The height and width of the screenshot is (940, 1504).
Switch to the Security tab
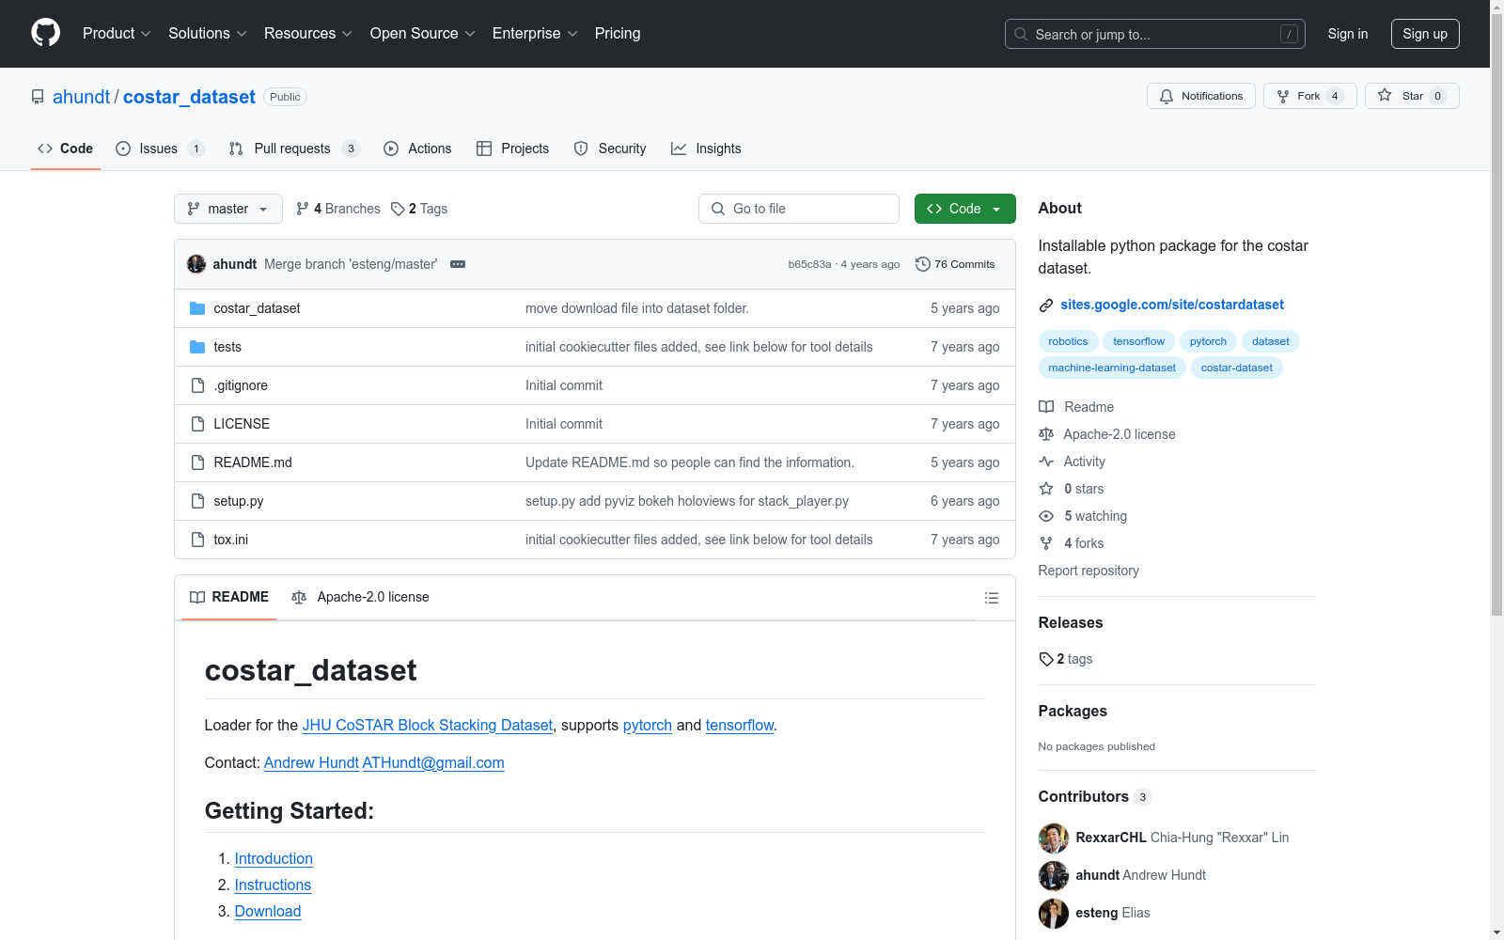click(610, 149)
